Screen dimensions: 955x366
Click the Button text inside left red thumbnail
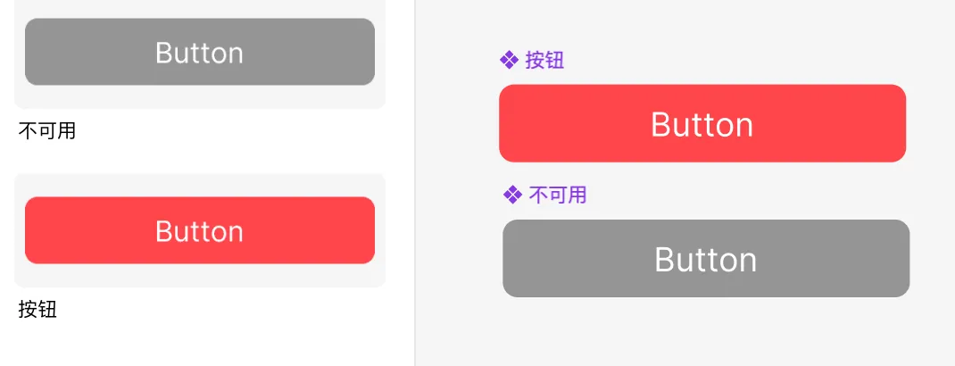pos(199,231)
